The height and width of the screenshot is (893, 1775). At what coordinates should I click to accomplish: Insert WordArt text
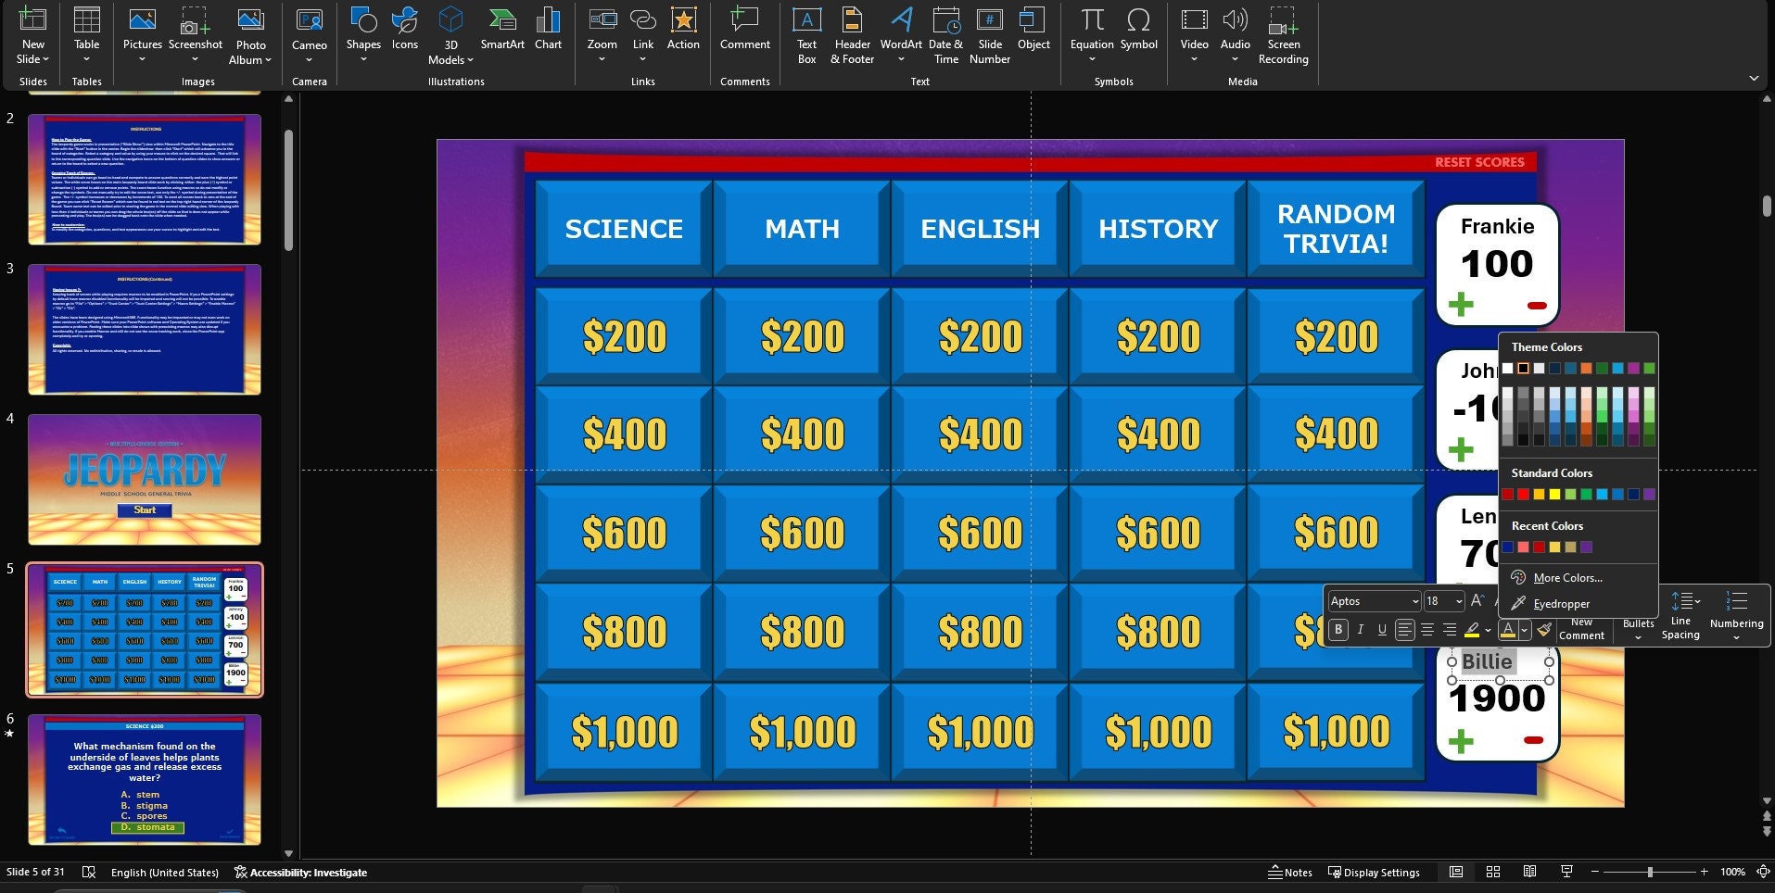900,37
